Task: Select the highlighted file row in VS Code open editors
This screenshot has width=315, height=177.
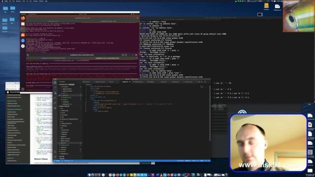Action: click(x=70, y=95)
